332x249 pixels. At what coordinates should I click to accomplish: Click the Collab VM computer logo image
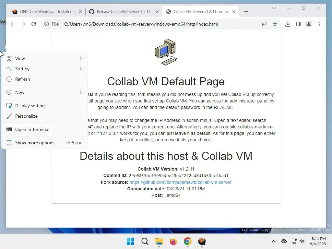(166, 52)
